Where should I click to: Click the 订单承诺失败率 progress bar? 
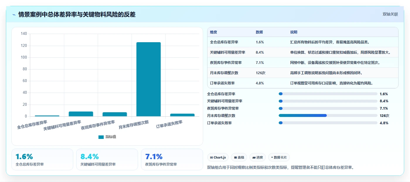(x=328, y=123)
